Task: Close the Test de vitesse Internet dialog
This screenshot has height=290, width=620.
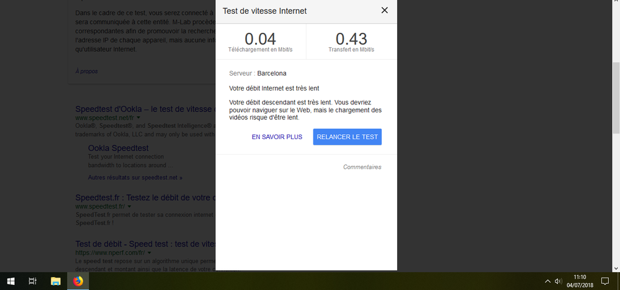Action: click(x=384, y=11)
